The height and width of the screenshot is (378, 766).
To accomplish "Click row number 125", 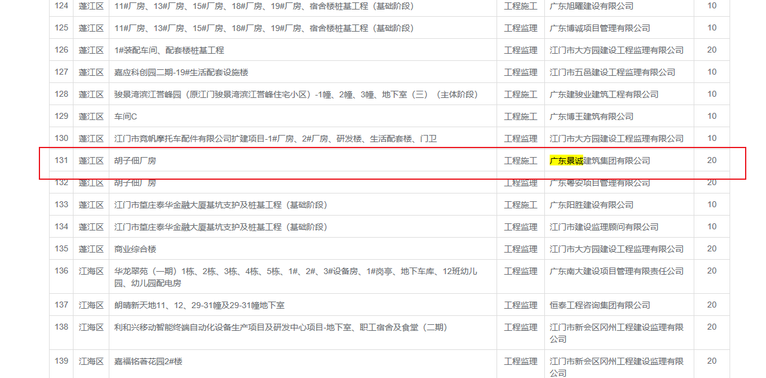I will (62, 28).
